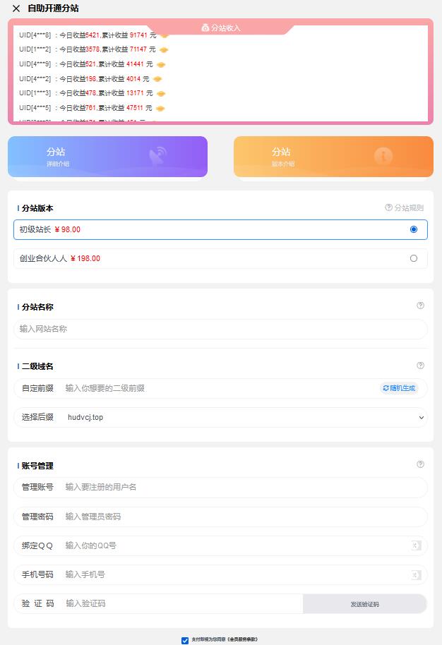
Task: Open the orange 分站 版本介绍 card
Action: tap(333, 157)
